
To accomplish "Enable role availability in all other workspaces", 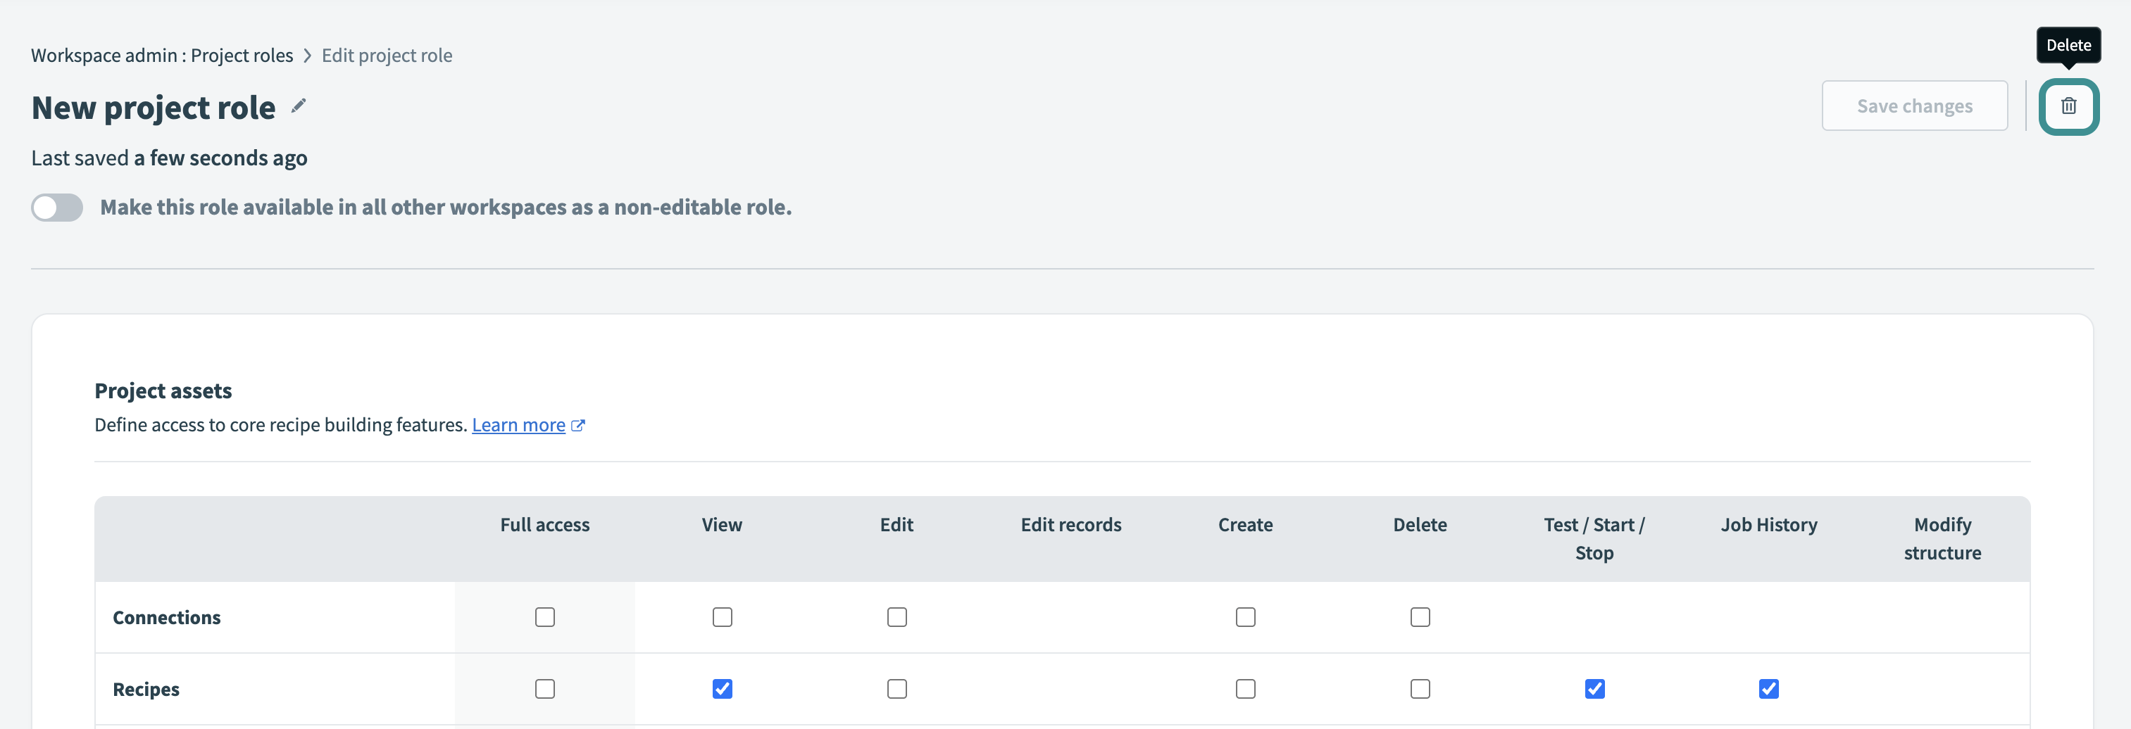I will coord(56,208).
